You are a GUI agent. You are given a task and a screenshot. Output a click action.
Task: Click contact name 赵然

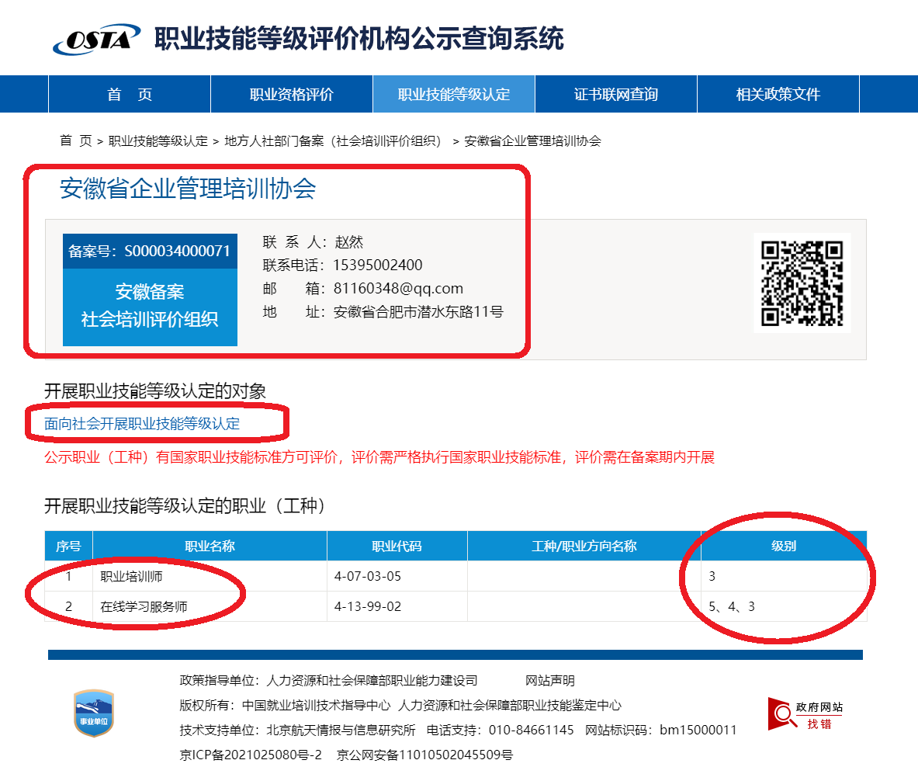coord(349,241)
